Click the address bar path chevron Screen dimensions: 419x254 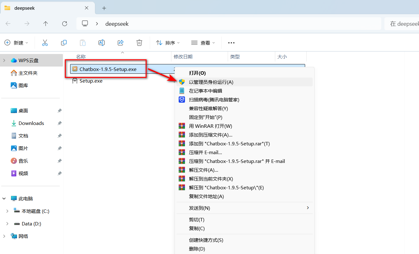(x=97, y=24)
